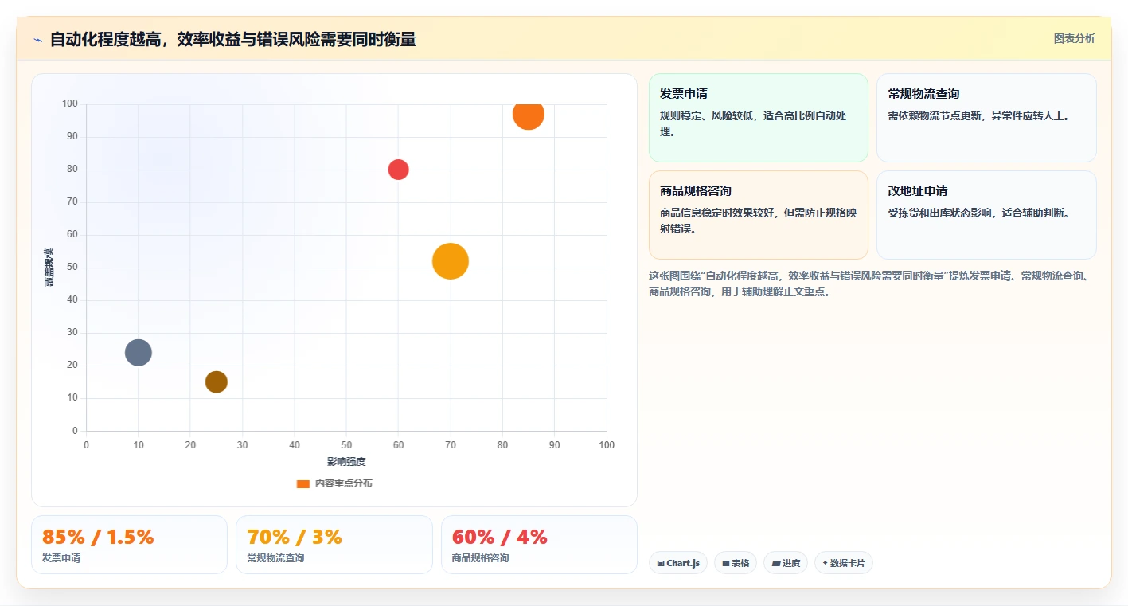Image resolution: width=1128 pixels, height=606 pixels.
Task: Click the grey-blue bubble in chart
Action: (x=139, y=352)
